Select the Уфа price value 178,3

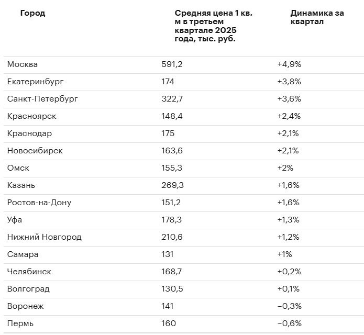coord(172,220)
